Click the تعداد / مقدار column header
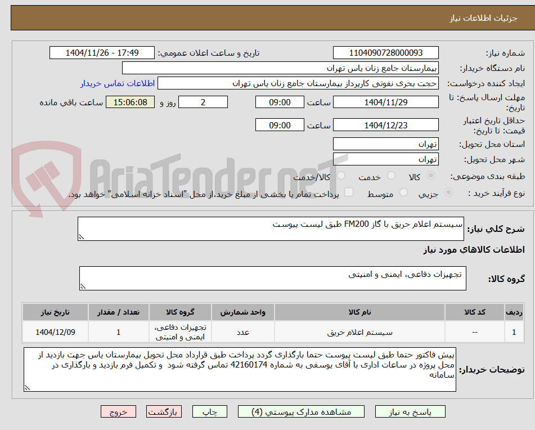Screen dimensions: 535x430 (118, 312)
